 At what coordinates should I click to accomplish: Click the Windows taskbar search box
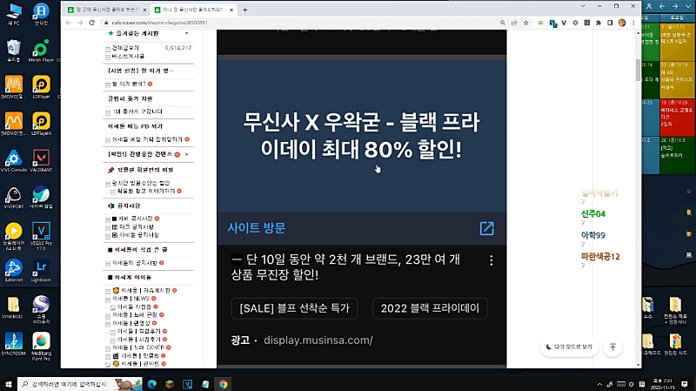(x=80, y=384)
